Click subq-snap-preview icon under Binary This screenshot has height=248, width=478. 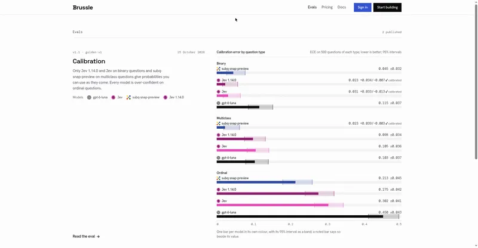click(218, 69)
